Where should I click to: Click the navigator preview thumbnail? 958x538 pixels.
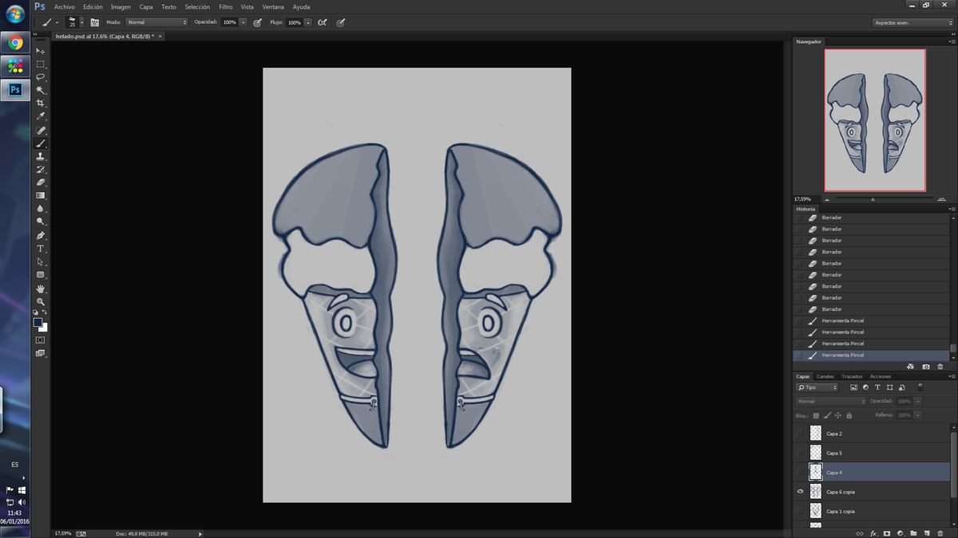click(875, 120)
